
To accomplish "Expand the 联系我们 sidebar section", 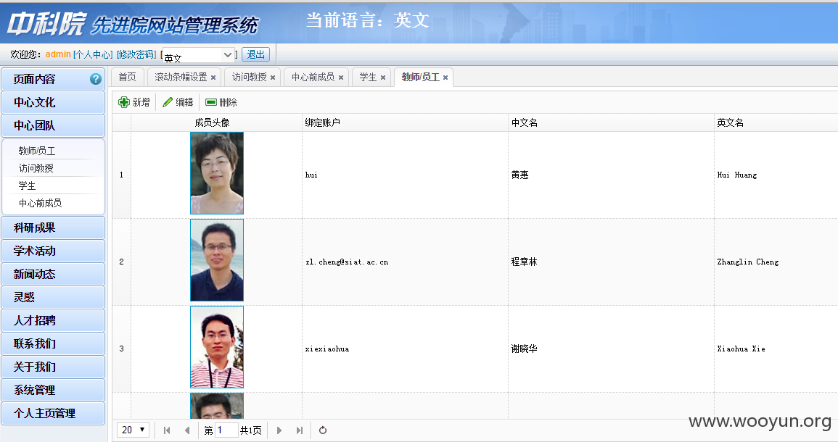I will (x=53, y=343).
